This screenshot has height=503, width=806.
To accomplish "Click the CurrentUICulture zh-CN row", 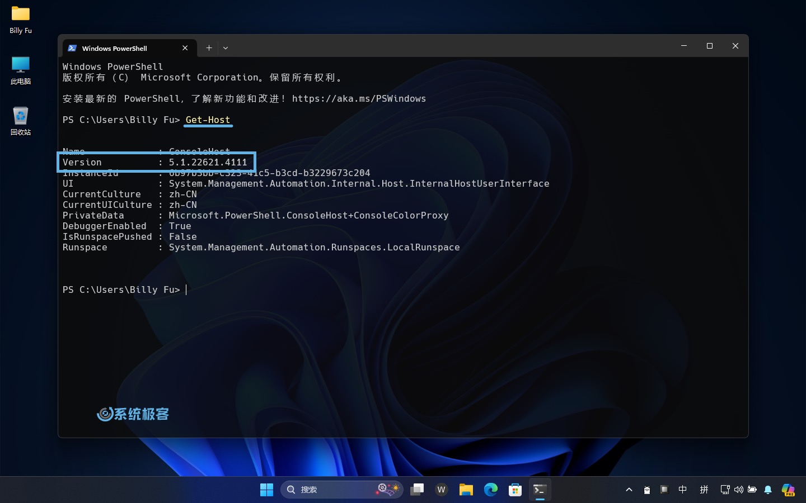I will [x=130, y=205].
